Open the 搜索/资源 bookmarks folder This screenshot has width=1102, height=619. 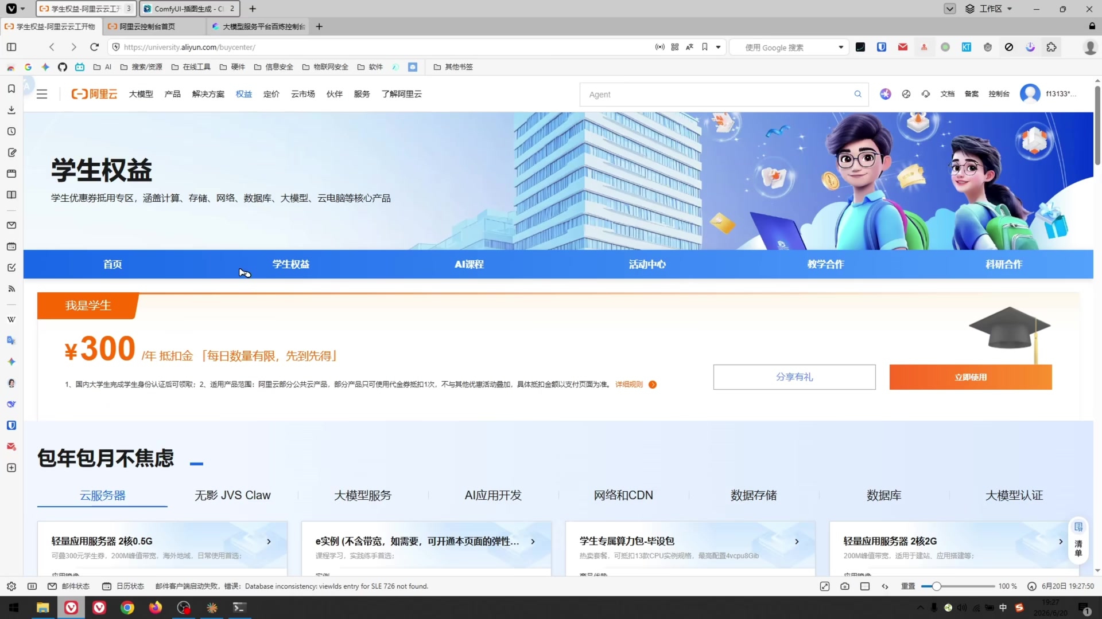coord(141,67)
